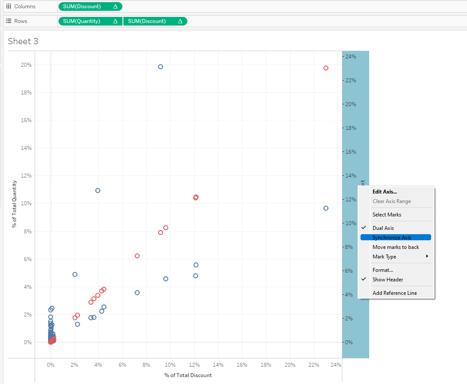Viewport: 467px width, 384px height.
Task: Select "Edit Axis..." from the menu
Action: tap(384, 191)
